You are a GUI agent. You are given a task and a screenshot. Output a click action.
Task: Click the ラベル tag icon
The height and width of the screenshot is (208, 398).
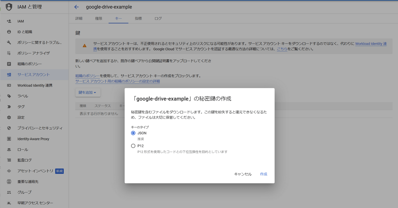pyautogui.click(x=9, y=96)
